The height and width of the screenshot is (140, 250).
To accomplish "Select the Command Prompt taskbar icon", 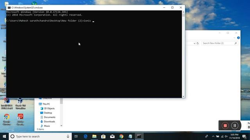I will [x=139, y=136].
